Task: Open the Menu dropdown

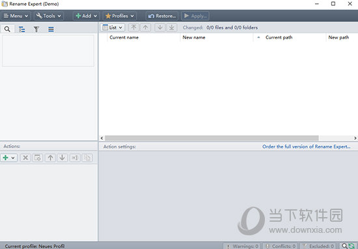Action: coord(16,16)
